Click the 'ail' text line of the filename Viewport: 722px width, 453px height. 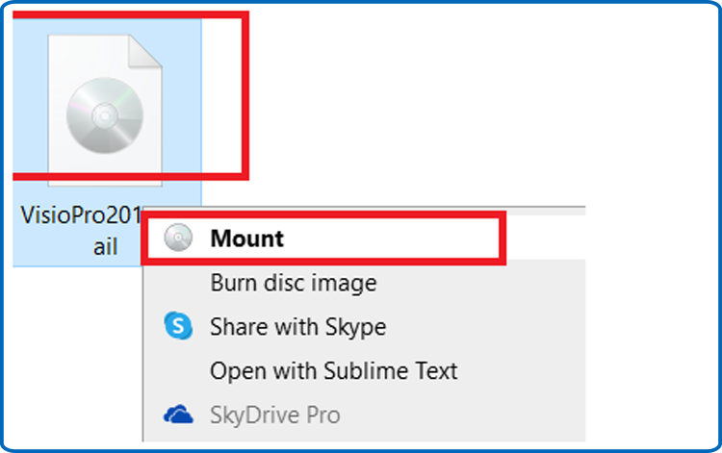coord(106,246)
